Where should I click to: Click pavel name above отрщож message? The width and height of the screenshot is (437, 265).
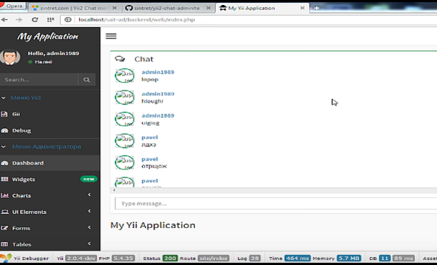[x=150, y=159]
